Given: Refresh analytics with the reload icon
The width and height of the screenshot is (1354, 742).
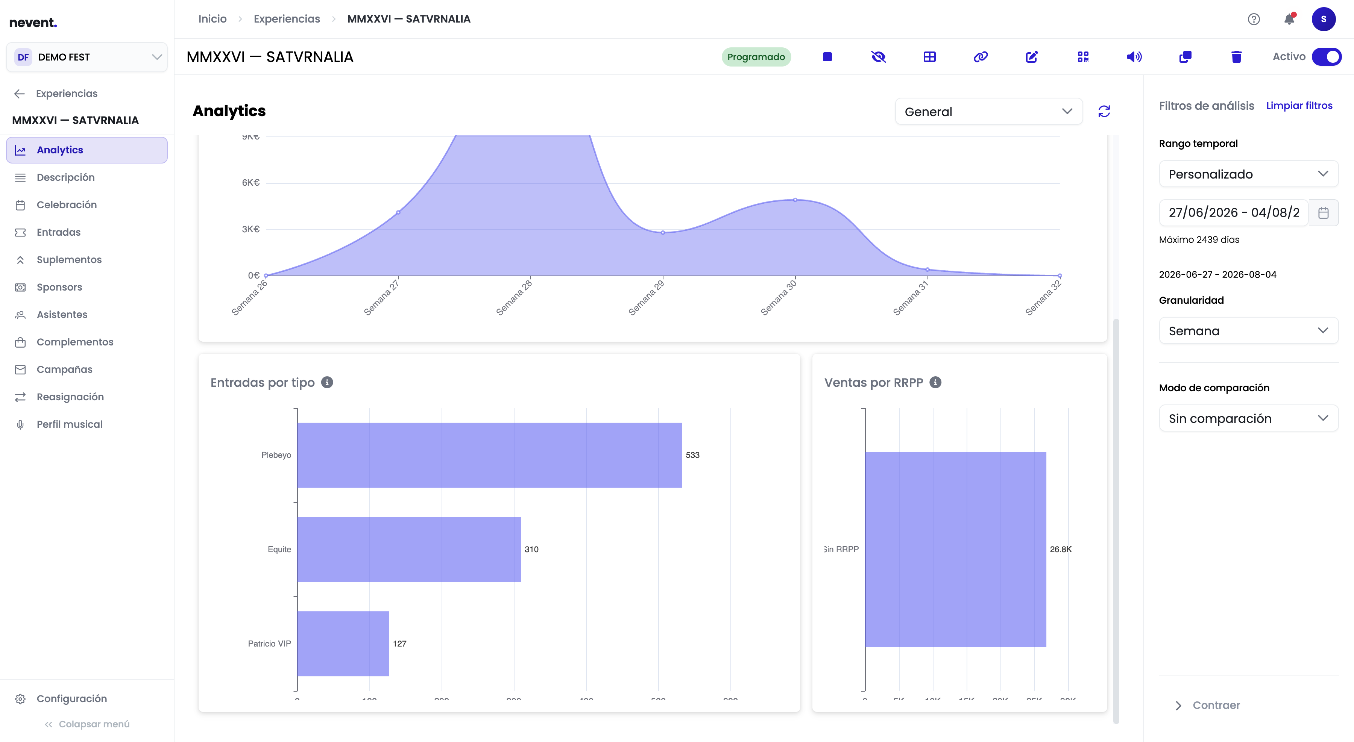Looking at the screenshot, I should tap(1104, 111).
